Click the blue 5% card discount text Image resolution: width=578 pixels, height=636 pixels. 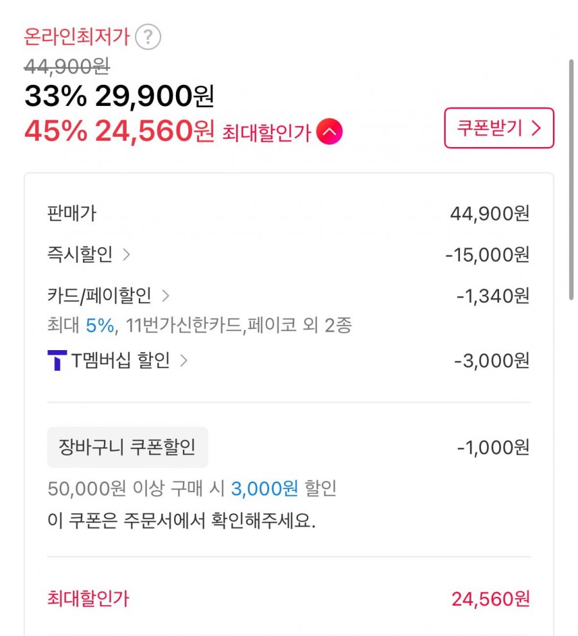pyautogui.click(x=100, y=326)
